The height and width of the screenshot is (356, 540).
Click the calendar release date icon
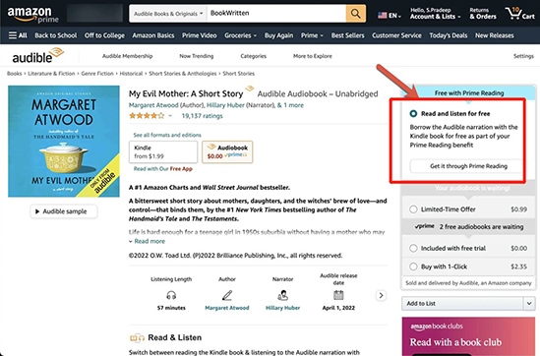338,295
